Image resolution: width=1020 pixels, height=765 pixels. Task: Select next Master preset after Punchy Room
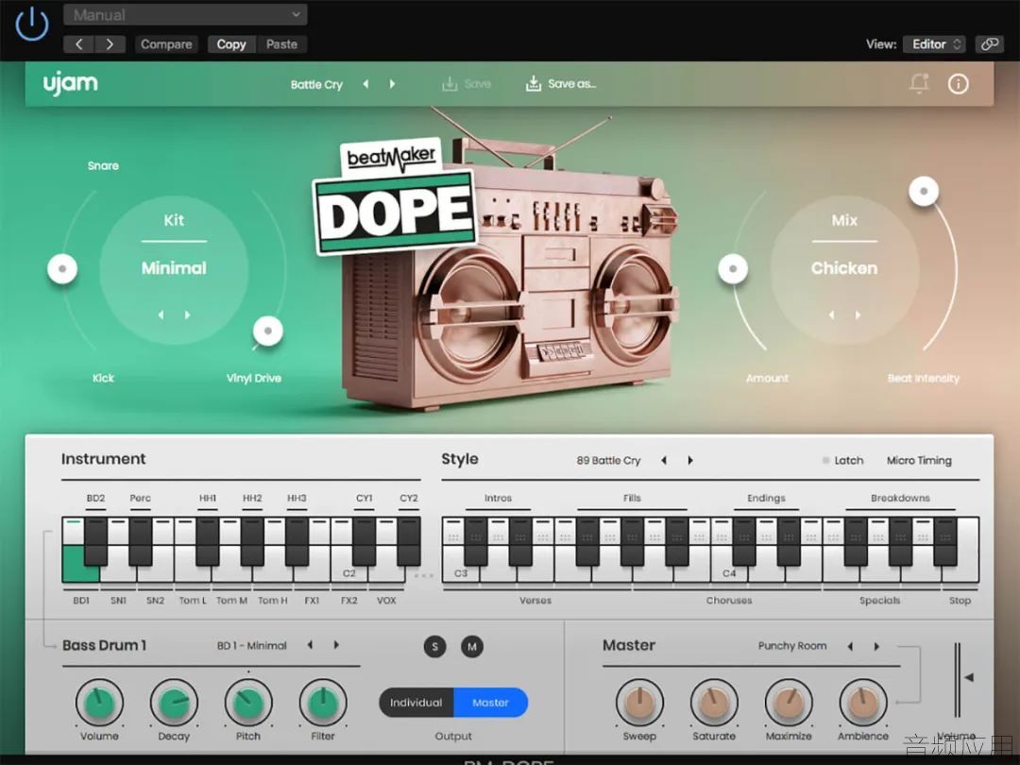pyautogui.click(x=876, y=646)
